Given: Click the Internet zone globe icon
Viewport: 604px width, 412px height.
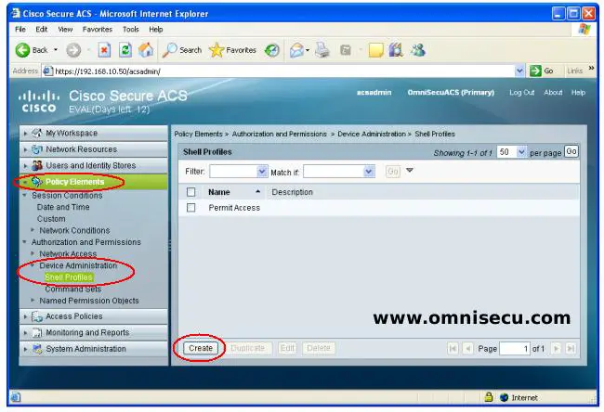Looking at the screenshot, I should (x=504, y=397).
